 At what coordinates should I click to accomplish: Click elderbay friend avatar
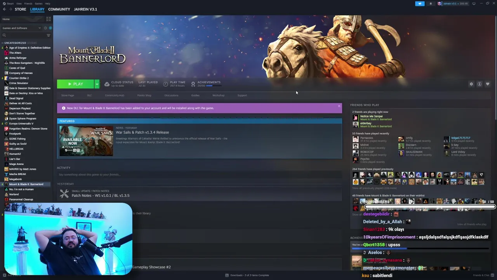355,125
